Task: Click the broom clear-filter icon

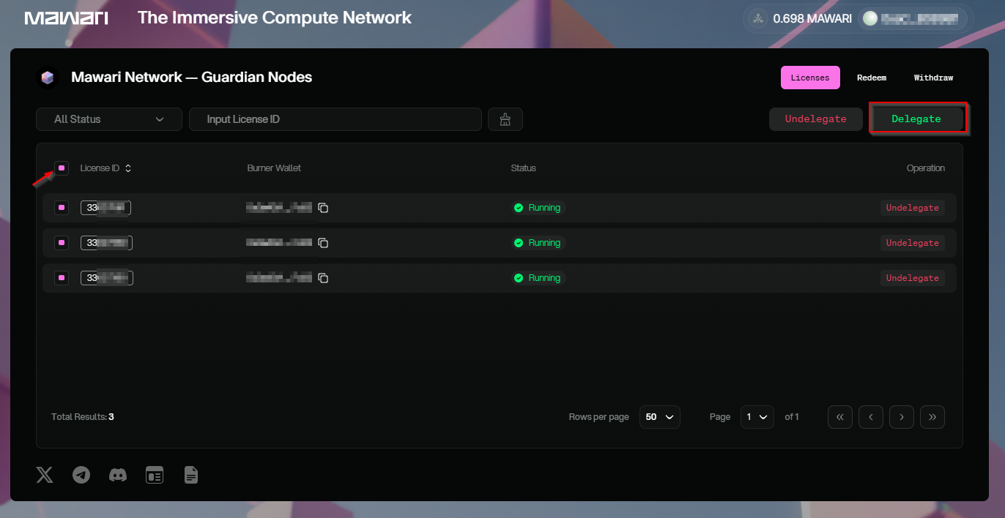Action: [x=505, y=119]
